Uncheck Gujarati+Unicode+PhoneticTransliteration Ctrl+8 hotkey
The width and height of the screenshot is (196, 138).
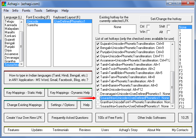tap(98, 44)
